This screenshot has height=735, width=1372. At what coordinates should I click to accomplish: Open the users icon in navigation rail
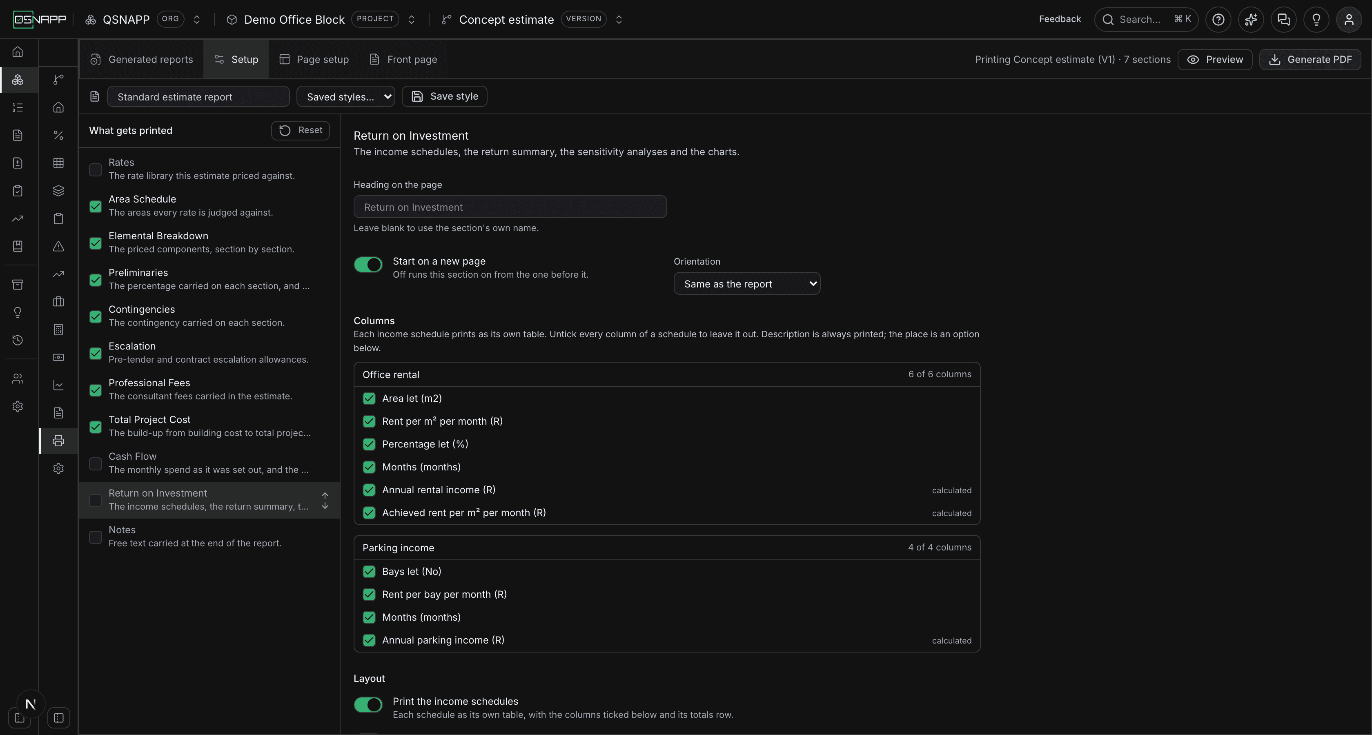point(18,379)
